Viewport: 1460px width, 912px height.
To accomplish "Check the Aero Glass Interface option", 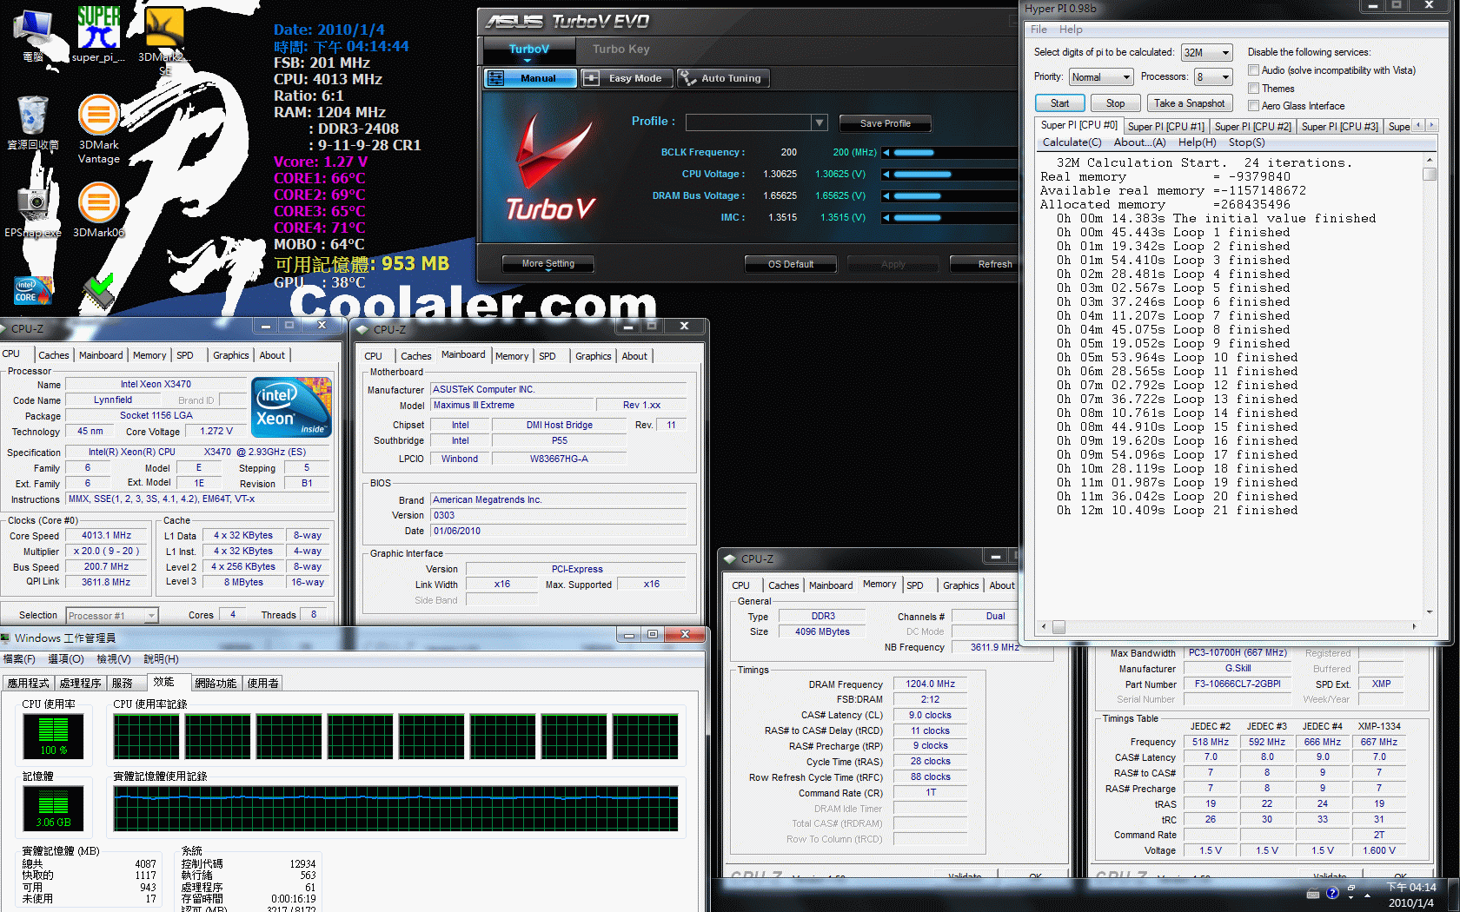I will [x=1253, y=105].
